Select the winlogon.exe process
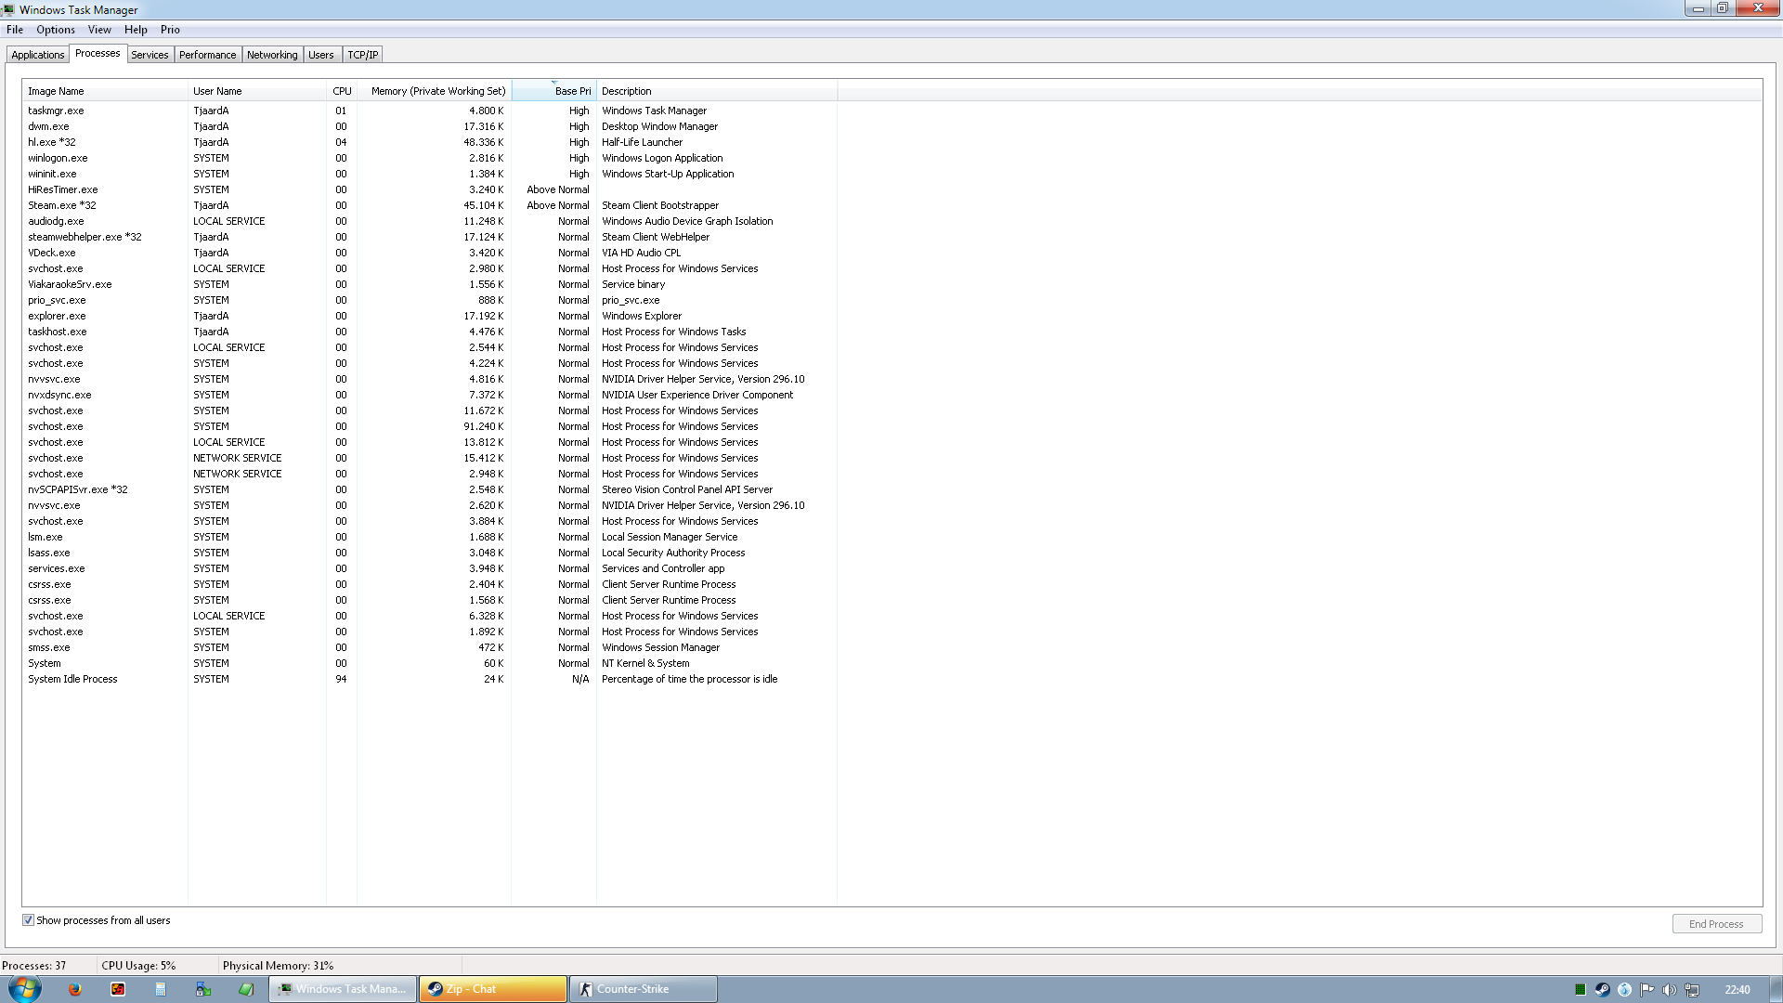Image resolution: width=1783 pixels, height=1003 pixels. pyautogui.click(x=429, y=158)
